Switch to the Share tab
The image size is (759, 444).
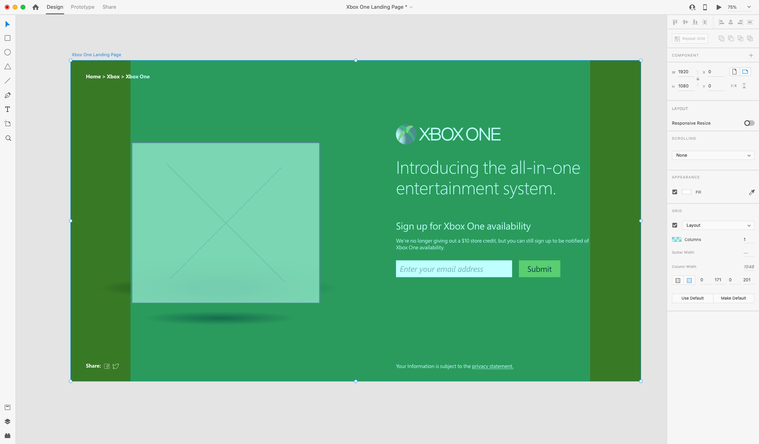tap(109, 7)
